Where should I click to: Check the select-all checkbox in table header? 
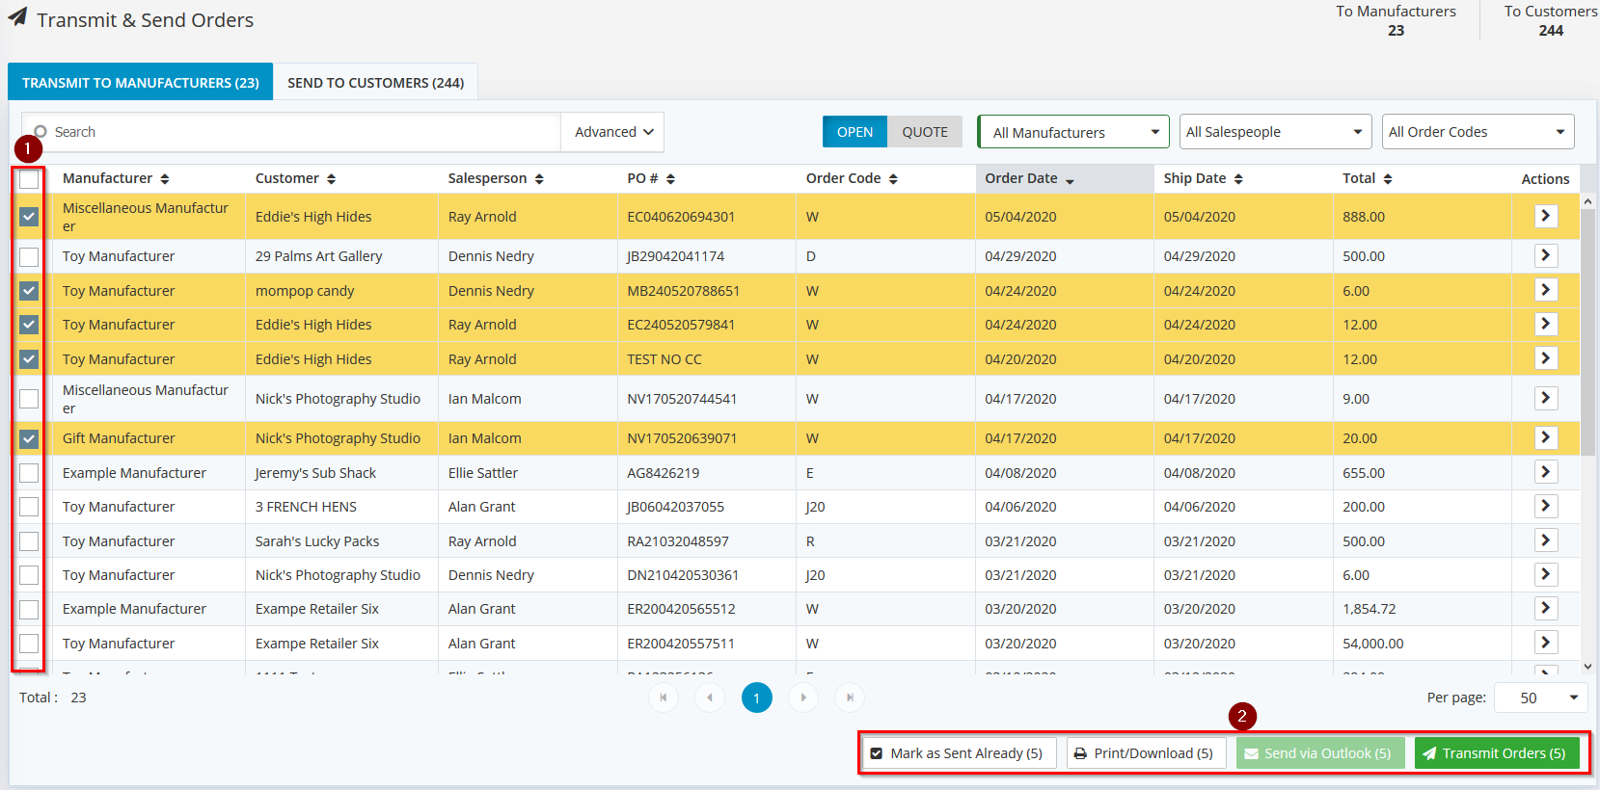pyautogui.click(x=29, y=179)
